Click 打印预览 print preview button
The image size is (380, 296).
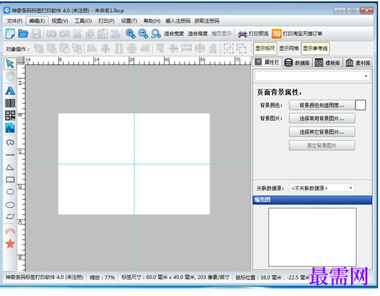point(254,34)
